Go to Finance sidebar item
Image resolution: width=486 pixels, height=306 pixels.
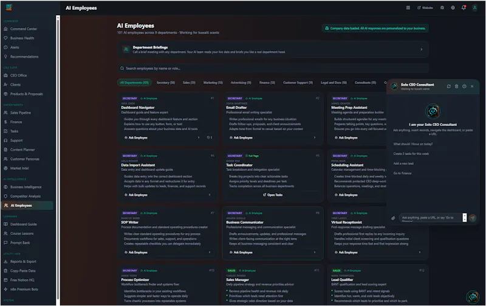(16, 122)
